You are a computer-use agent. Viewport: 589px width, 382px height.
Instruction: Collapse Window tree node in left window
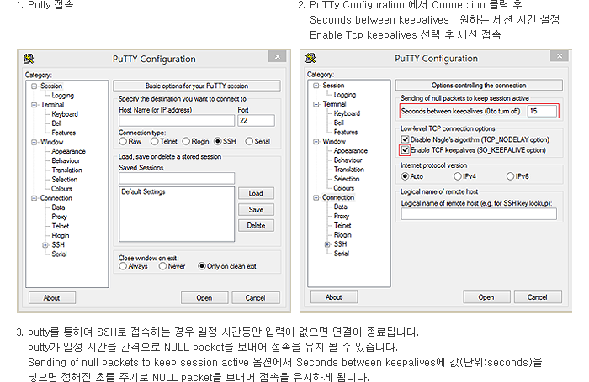coord(34,143)
